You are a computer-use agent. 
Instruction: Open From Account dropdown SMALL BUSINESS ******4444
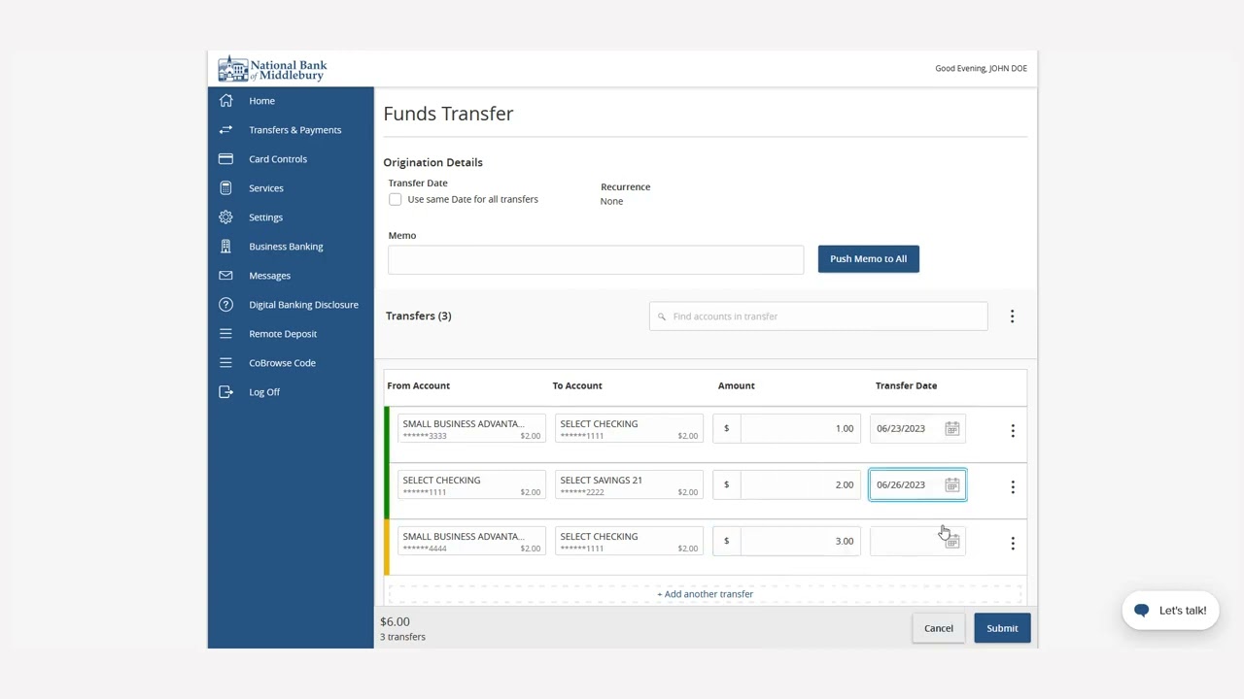[x=471, y=542]
